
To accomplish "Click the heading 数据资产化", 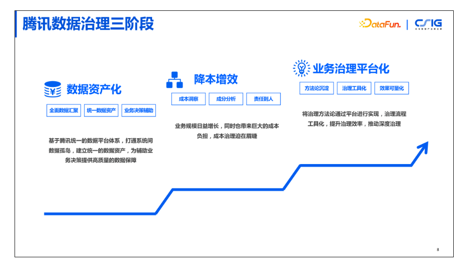I will 94,89.
